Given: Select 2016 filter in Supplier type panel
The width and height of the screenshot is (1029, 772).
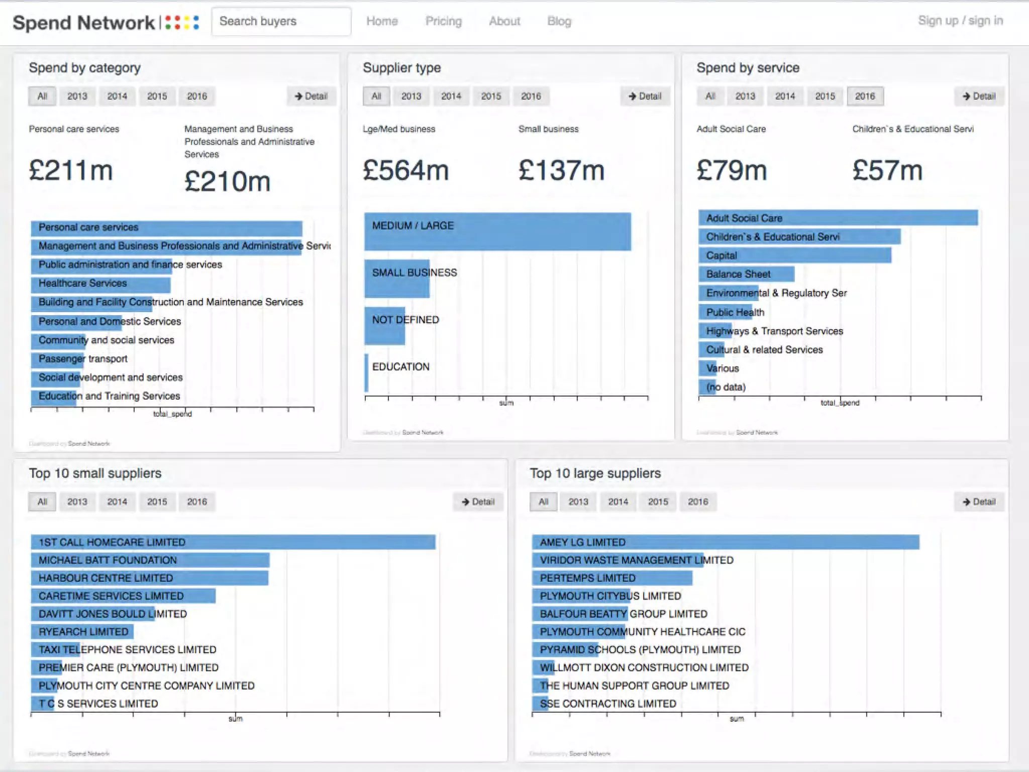Looking at the screenshot, I should point(531,96).
